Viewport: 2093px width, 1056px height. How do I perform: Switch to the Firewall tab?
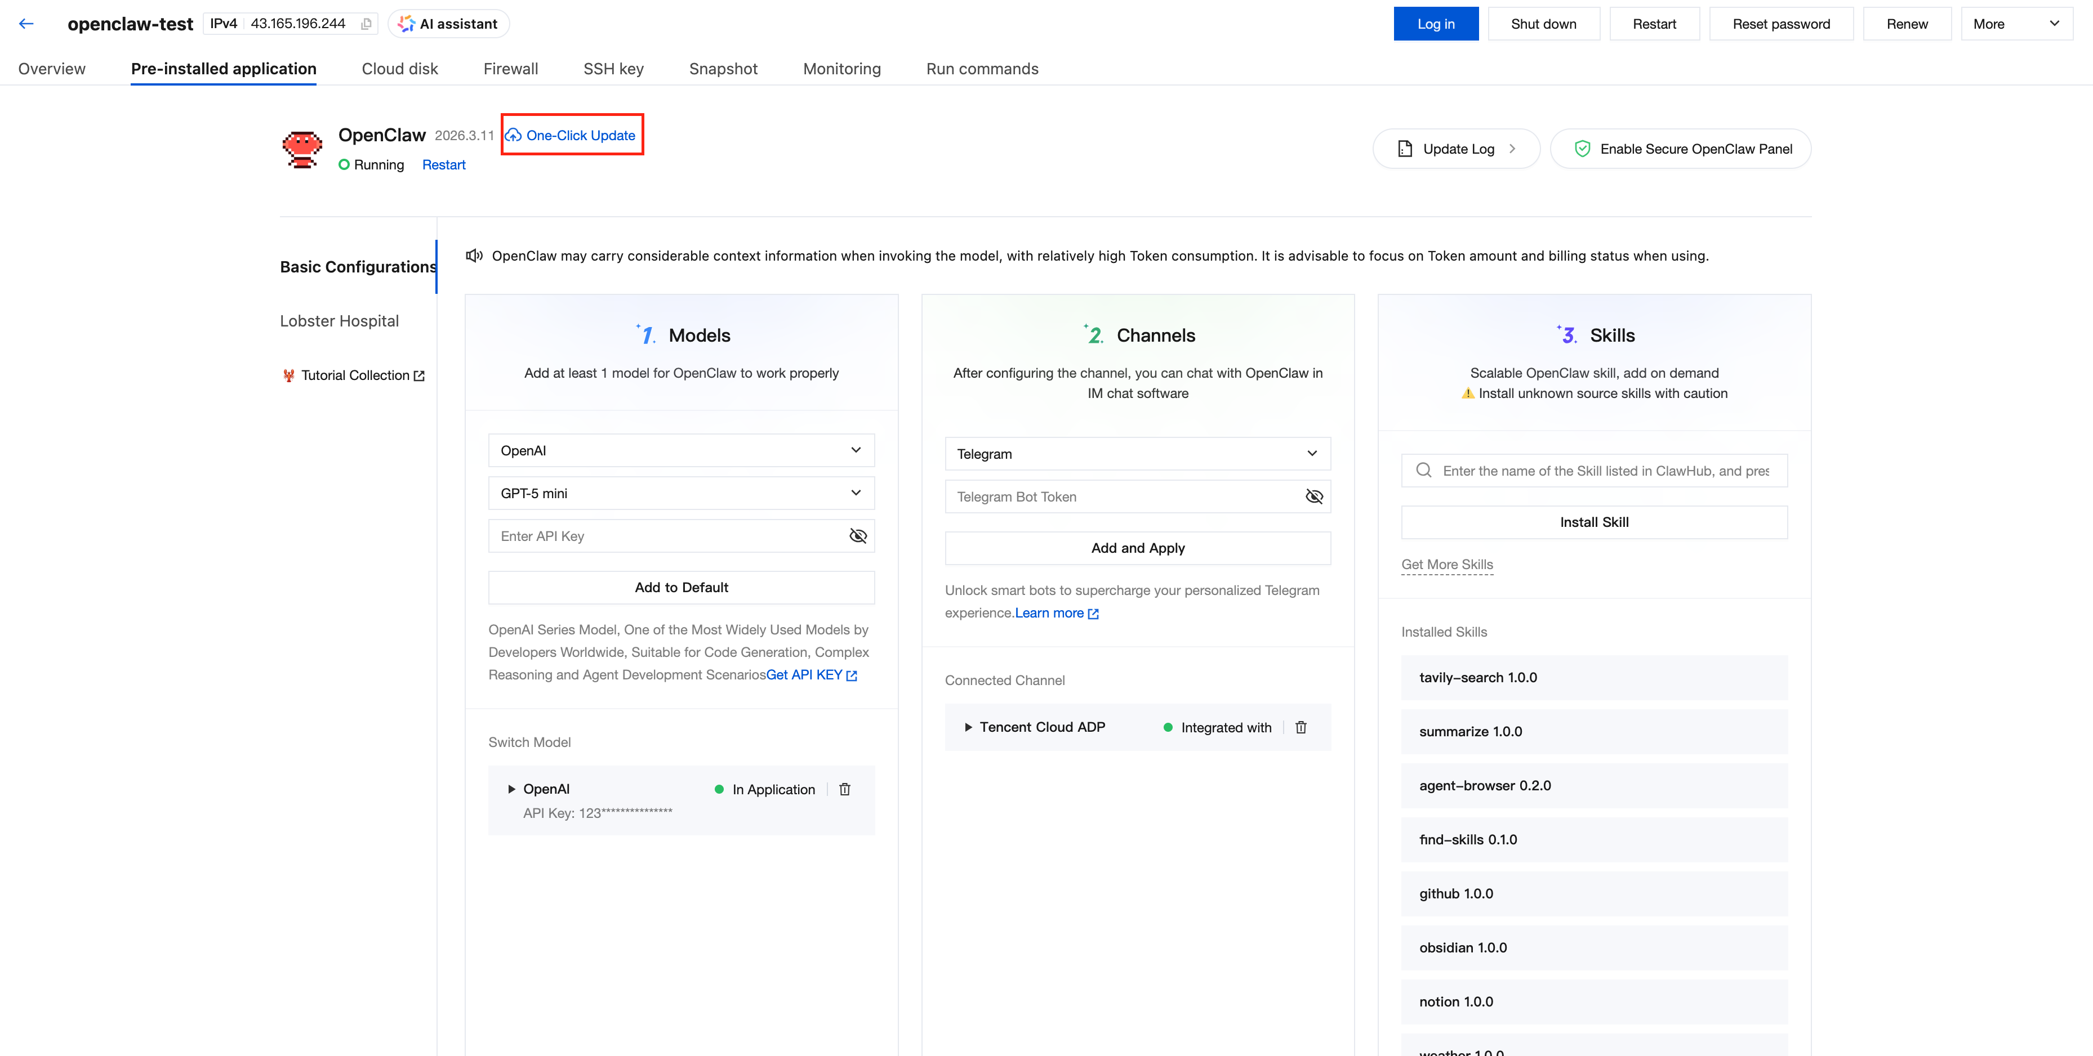pyautogui.click(x=510, y=69)
